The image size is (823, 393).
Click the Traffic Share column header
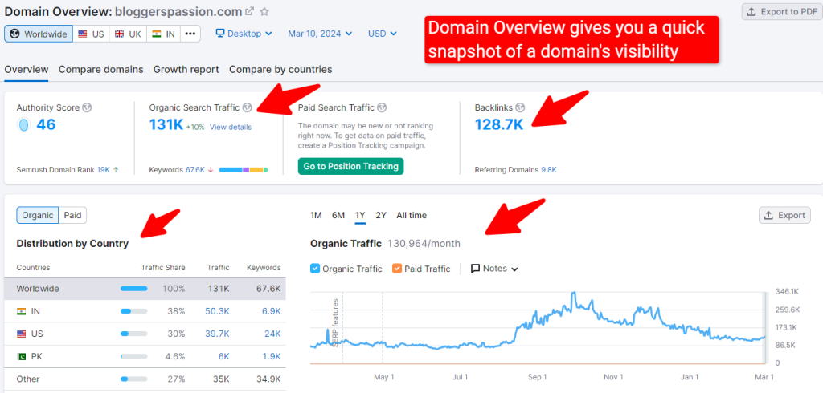(163, 267)
